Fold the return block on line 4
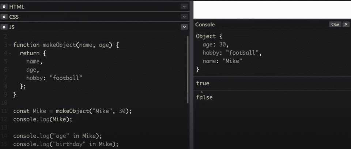Screen dimensions: 351x149 (10, 53)
